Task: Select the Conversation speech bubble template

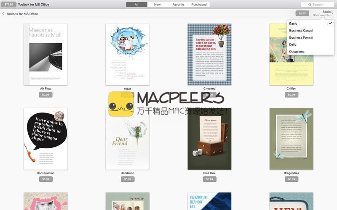Action: 45,139
